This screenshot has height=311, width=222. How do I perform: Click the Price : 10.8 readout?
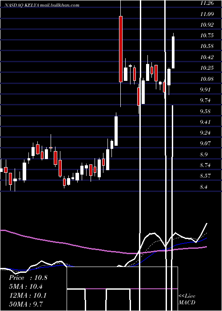pyautogui.click(x=28, y=278)
